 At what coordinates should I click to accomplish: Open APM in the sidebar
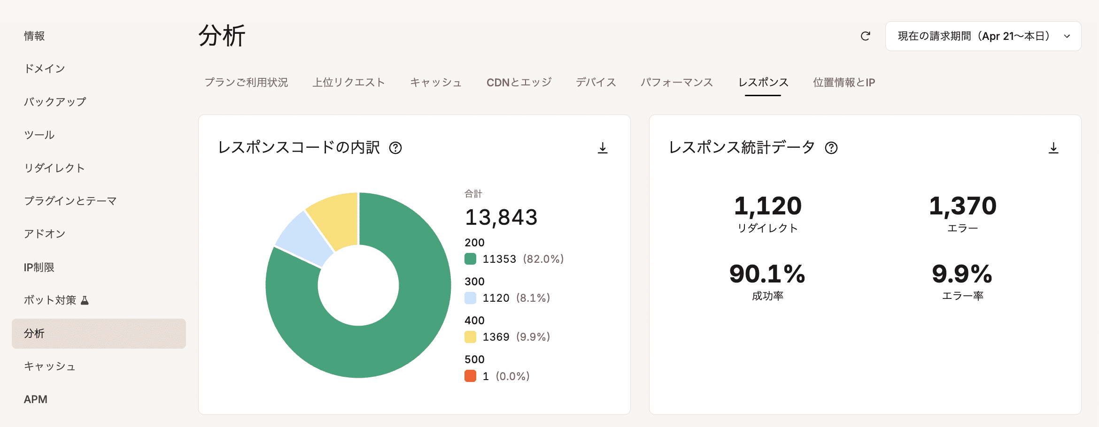coord(36,399)
